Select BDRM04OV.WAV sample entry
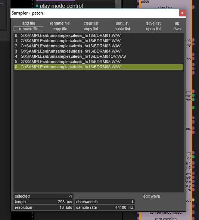 coord(99,56)
